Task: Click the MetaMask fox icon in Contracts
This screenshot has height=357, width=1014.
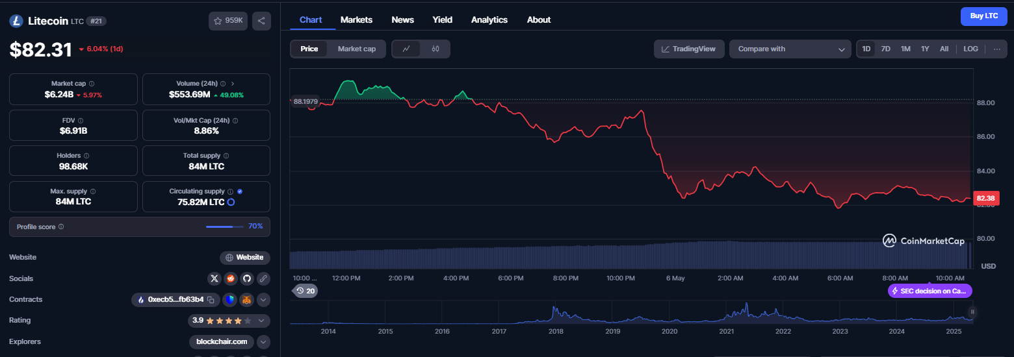Action: [247, 300]
